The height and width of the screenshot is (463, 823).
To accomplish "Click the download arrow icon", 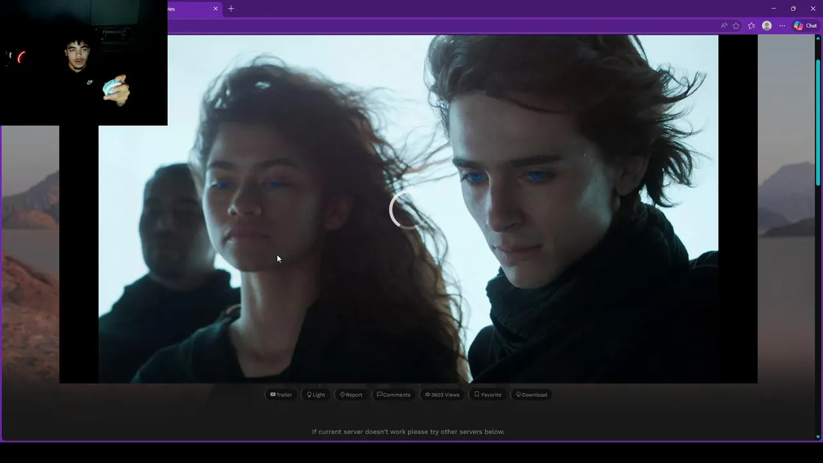I will (518, 395).
